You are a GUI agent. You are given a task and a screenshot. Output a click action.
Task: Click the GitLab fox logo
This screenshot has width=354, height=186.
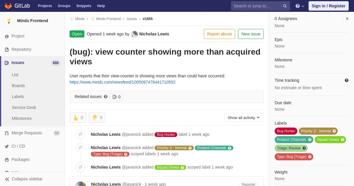[8, 6]
